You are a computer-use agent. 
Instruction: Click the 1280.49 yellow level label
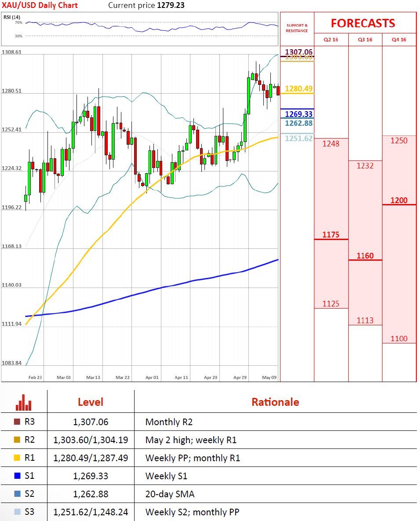(299, 89)
